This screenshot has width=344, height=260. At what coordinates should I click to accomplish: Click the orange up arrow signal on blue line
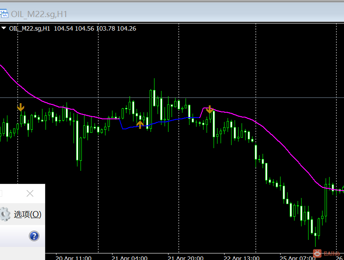(140, 125)
